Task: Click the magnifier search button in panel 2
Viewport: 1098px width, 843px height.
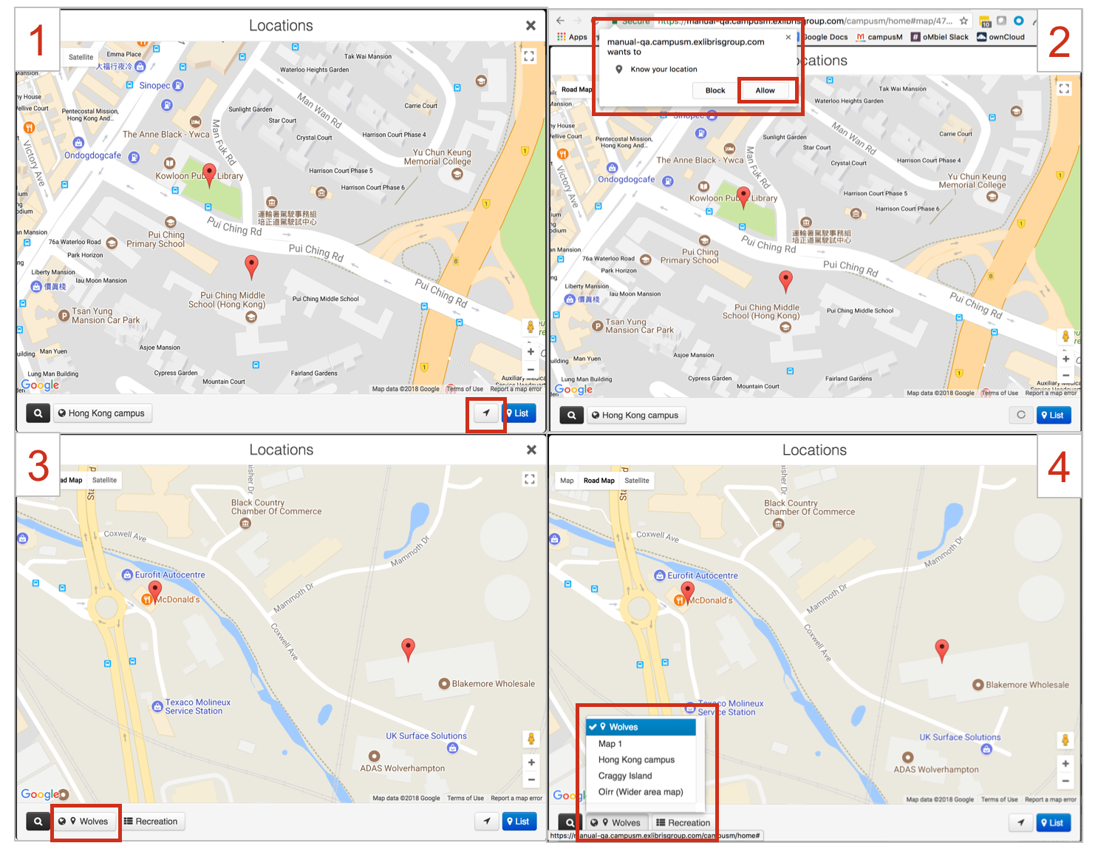Action: (571, 415)
